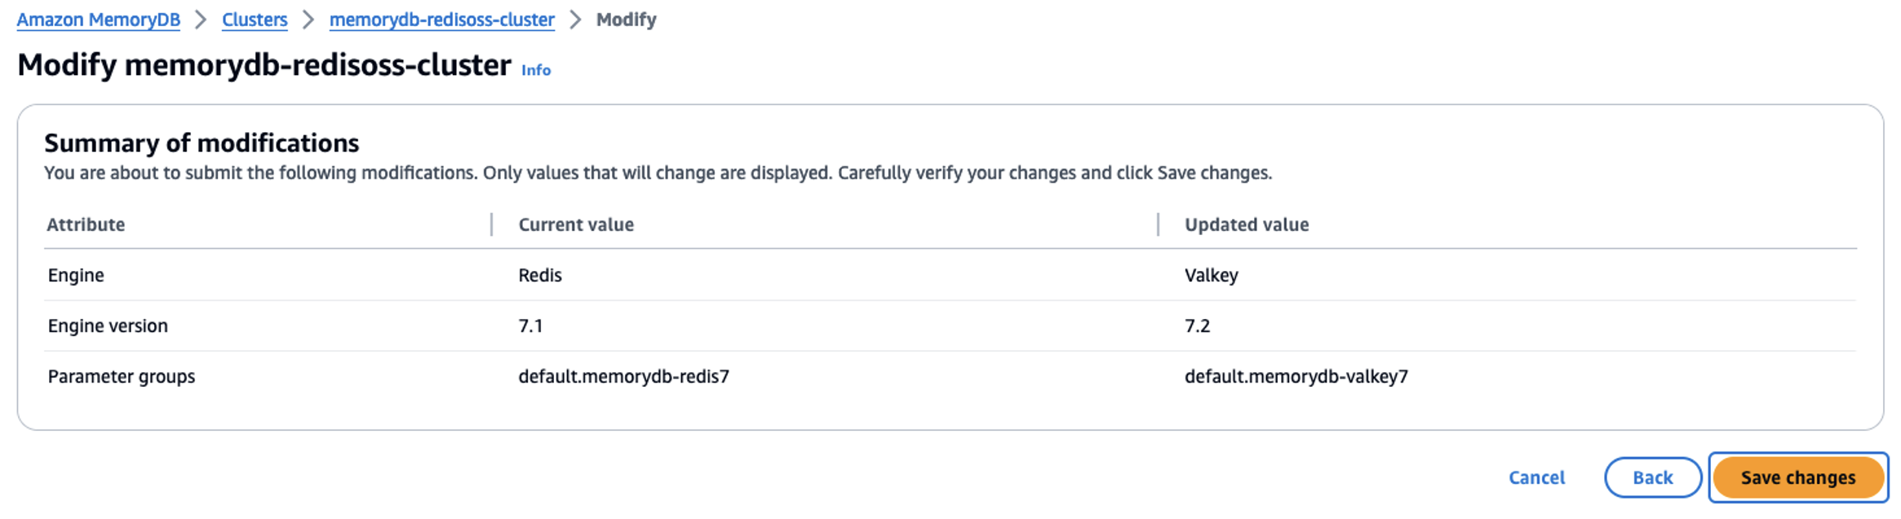Click the Current value column header

(x=576, y=224)
